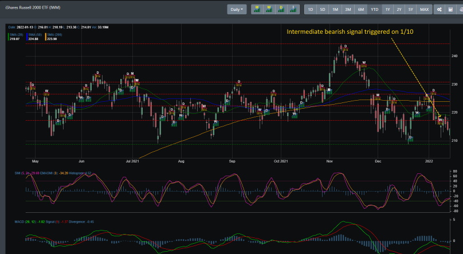This screenshot has height=254, width=463.
Task: Toggle the monthly (M) signals icon
Action: [257, 9]
